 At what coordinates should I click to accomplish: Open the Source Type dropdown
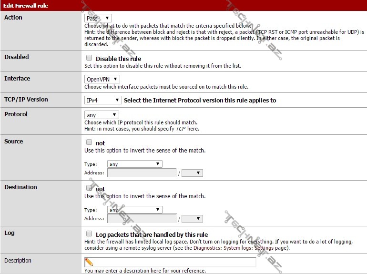(135, 164)
